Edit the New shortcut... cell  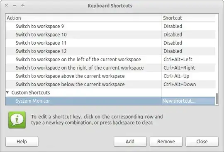pyautogui.click(x=188, y=101)
